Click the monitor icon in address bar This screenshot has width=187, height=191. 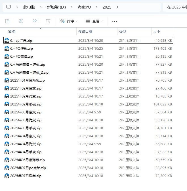[9, 7]
